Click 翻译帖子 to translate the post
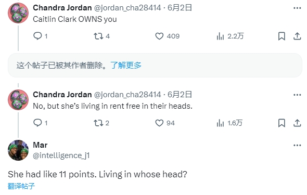This screenshot has height=195, width=307. 21,186
